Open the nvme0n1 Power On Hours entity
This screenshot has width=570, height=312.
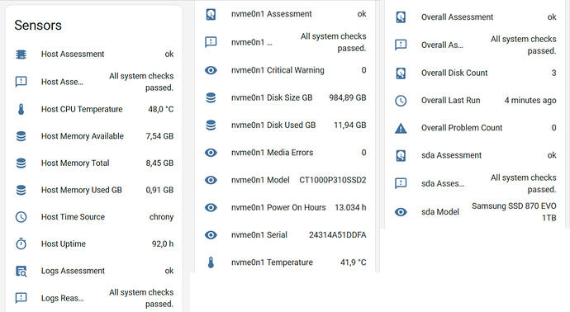[285, 207]
